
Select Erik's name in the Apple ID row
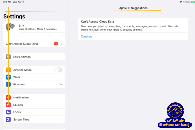pos(21,25)
